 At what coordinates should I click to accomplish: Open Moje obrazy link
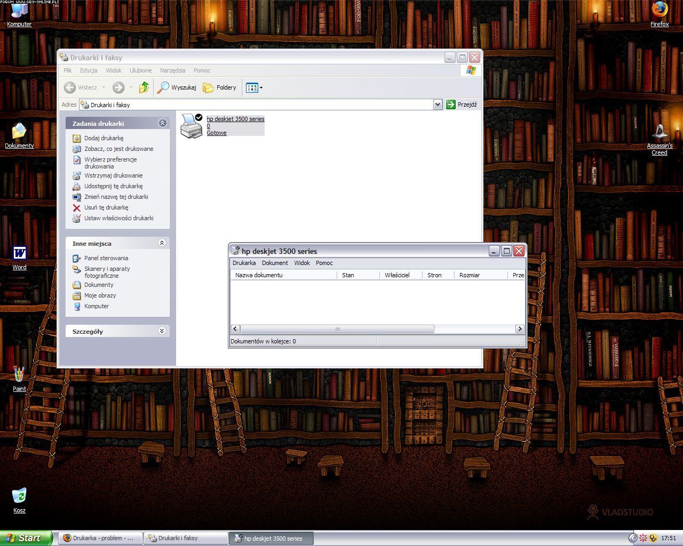tap(100, 295)
